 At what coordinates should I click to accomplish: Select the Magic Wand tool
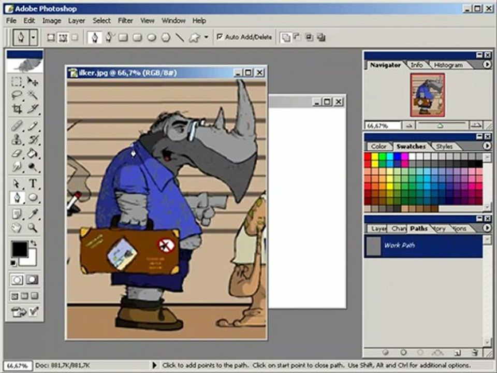pos(32,95)
